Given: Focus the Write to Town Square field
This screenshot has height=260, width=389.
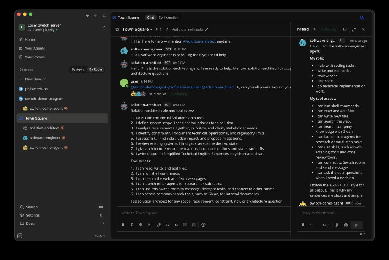Looking at the screenshot, I should point(204,213).
